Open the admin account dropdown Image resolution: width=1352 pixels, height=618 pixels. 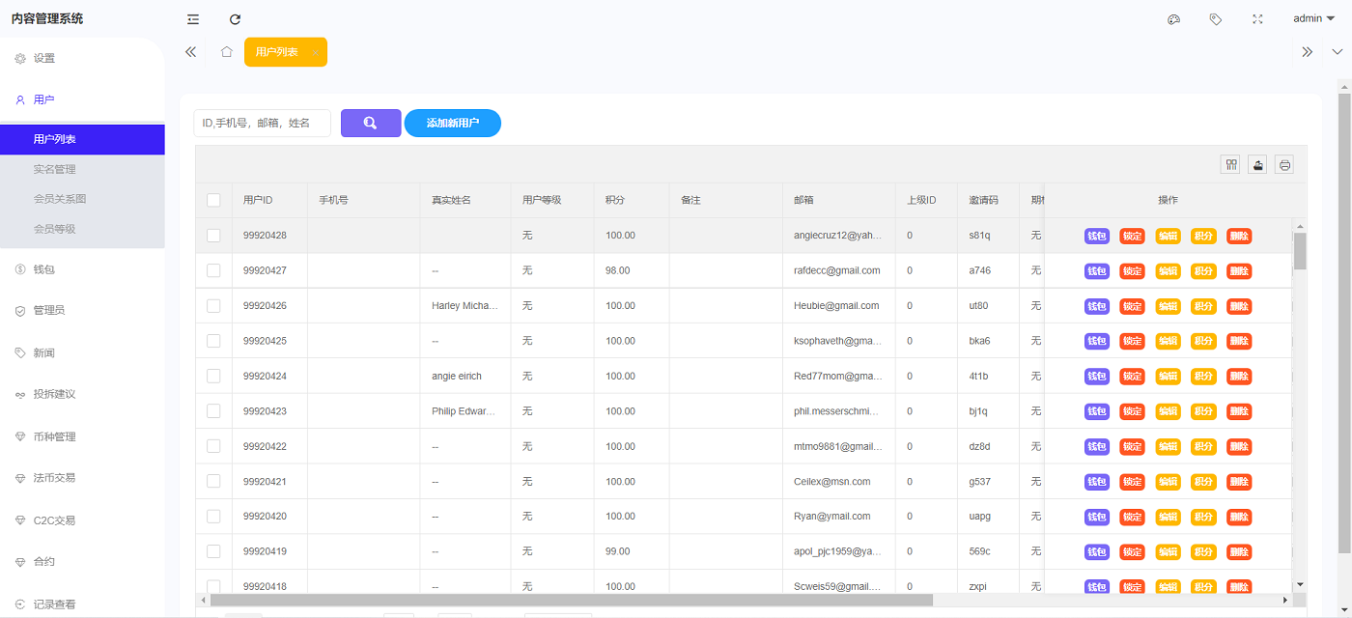pyautogui.click(x=1313, y=19)
